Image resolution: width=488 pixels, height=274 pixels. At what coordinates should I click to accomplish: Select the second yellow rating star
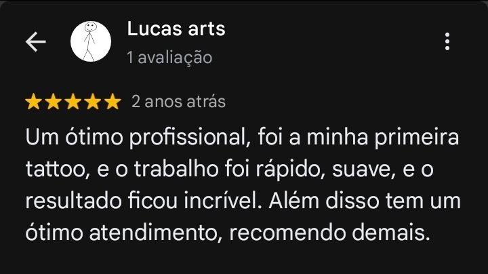click(54, 102)
